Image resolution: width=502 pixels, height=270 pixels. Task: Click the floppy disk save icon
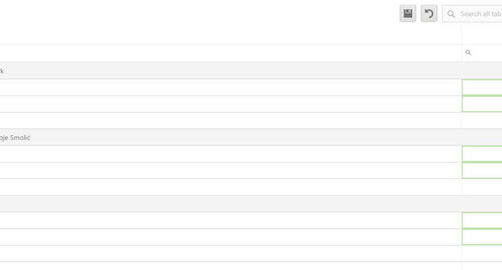(x=408, y=13)
